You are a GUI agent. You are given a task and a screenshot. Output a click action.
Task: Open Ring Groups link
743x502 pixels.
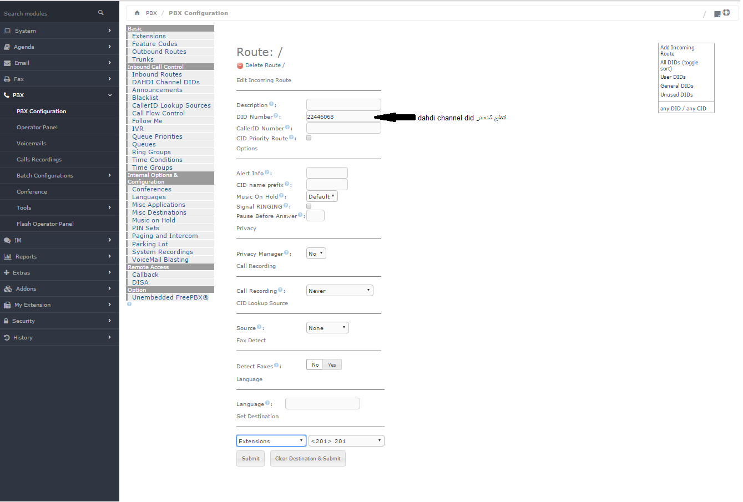click(x=151, y=152)
